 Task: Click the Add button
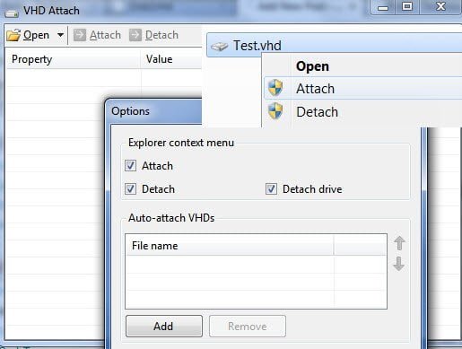[x=164, y=327]
